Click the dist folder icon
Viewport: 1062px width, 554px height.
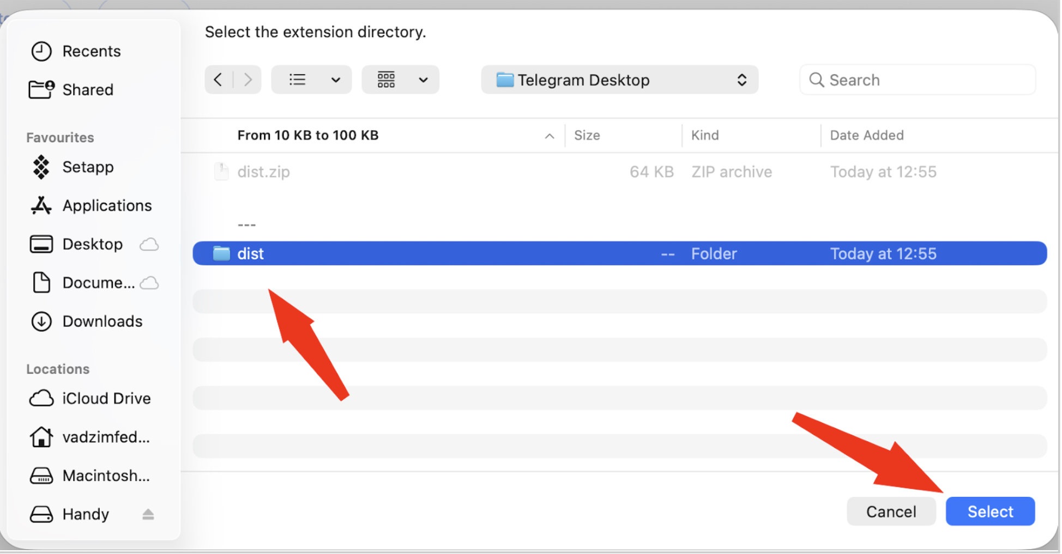pyautogui.click(x=221, y=253)
